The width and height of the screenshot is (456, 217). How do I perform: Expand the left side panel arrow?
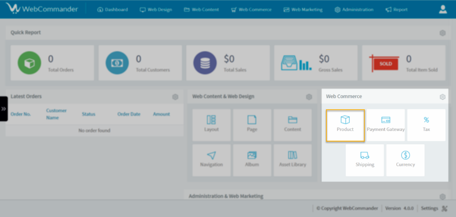coord(4,109)
